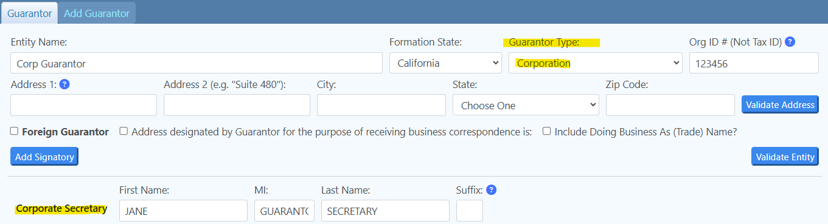
Task: Open the Formation State dropdown
Action: pos(445,63)
